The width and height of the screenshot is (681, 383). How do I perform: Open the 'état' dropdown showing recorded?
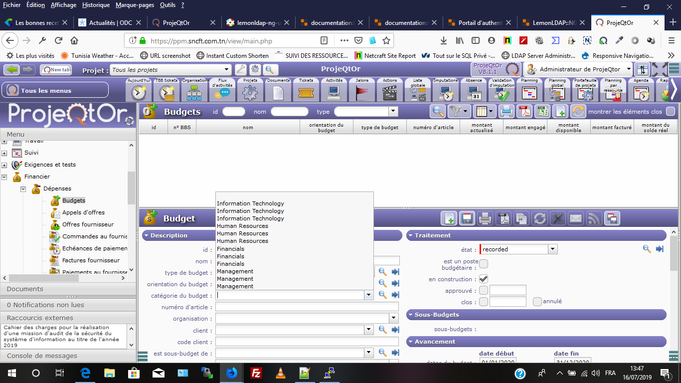(552, 249)
